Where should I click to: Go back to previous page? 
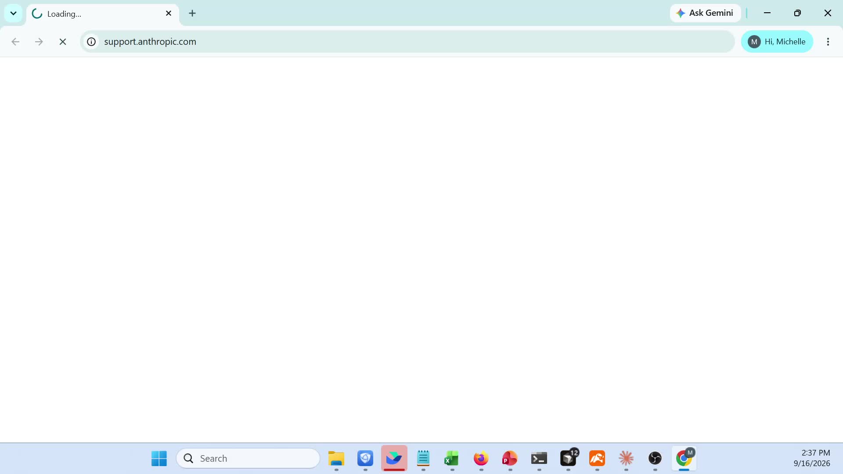pos(15,42)
